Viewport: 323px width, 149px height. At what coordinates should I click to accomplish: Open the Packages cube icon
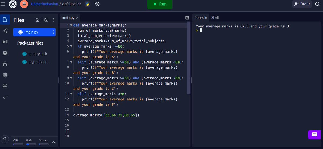click(5, 53)
